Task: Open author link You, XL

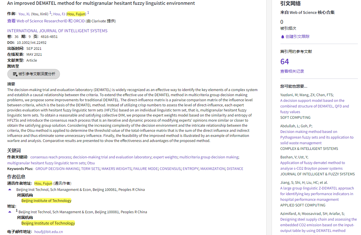Action: click(24, 14)
